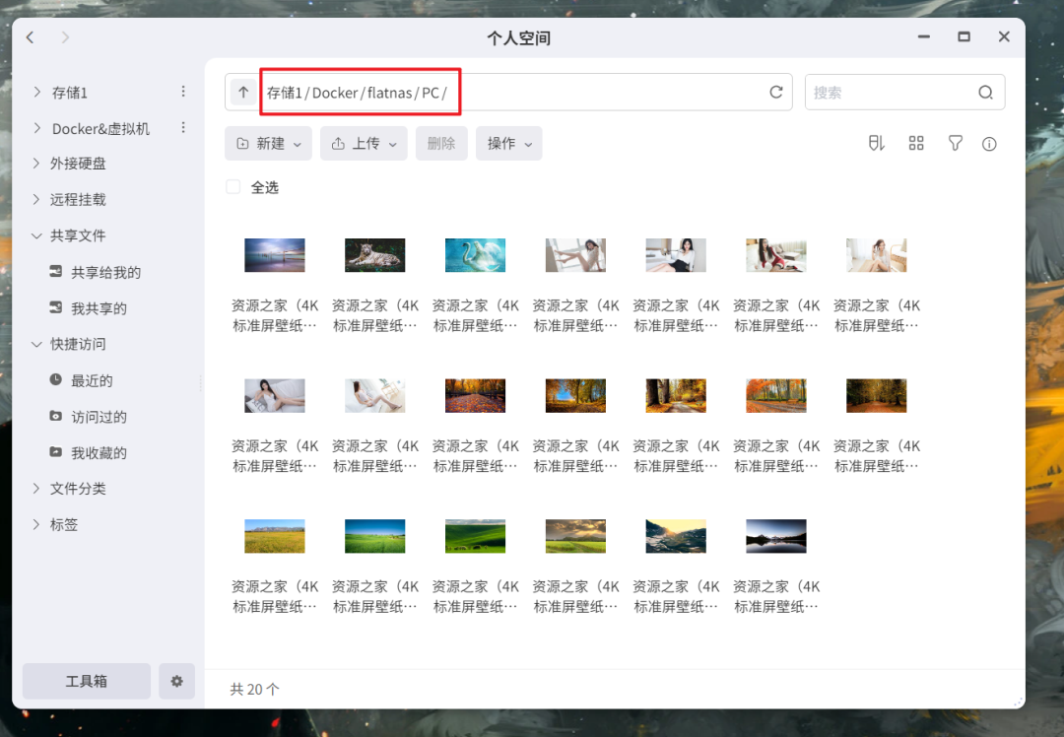Click the clock icon for 最近的
This screenshot has height=737, width=1064.
pos(55,379)
